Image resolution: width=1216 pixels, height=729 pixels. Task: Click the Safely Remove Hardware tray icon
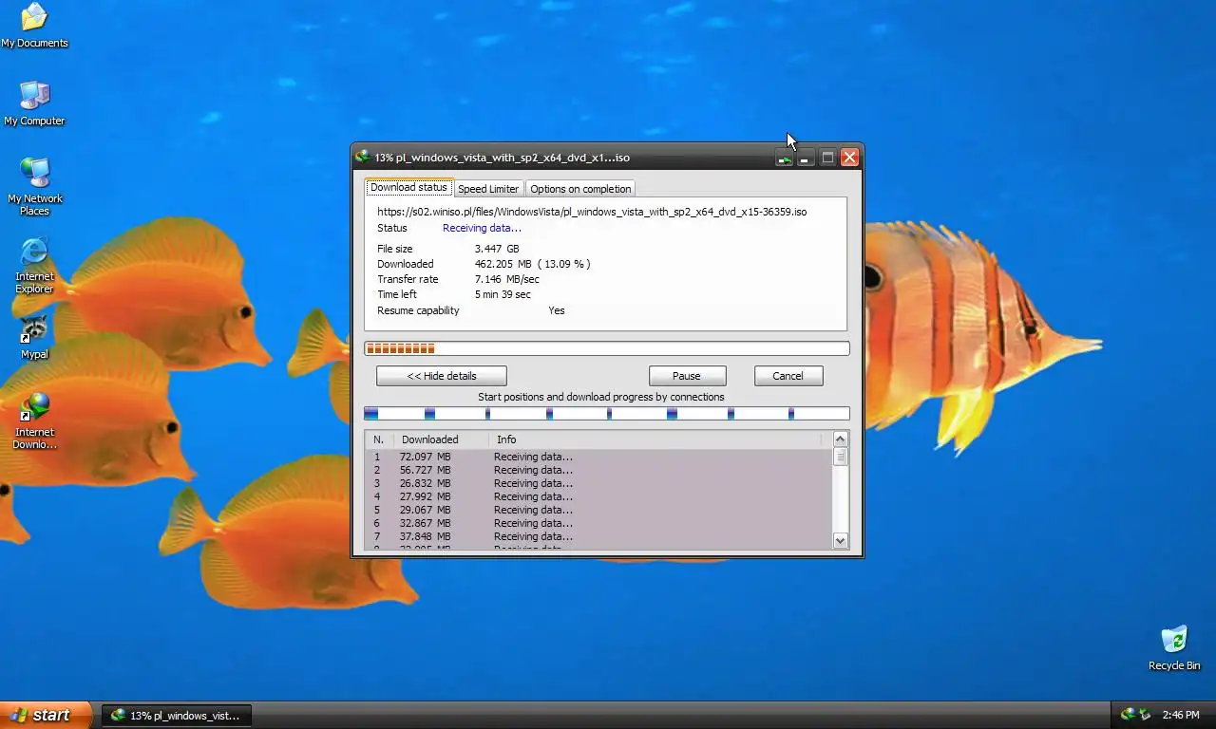pyautogui.click(x=1145, y=715)
